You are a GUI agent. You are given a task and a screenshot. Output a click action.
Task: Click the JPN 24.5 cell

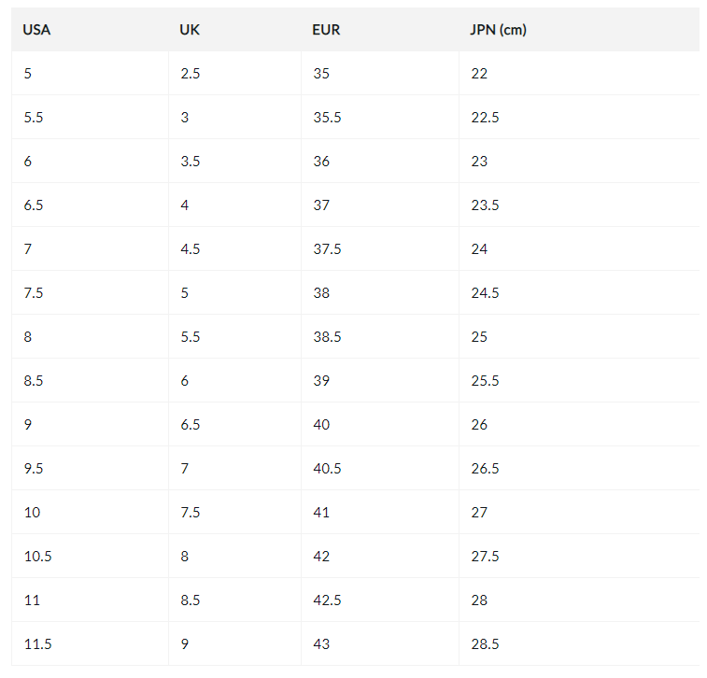pos(485,293)
